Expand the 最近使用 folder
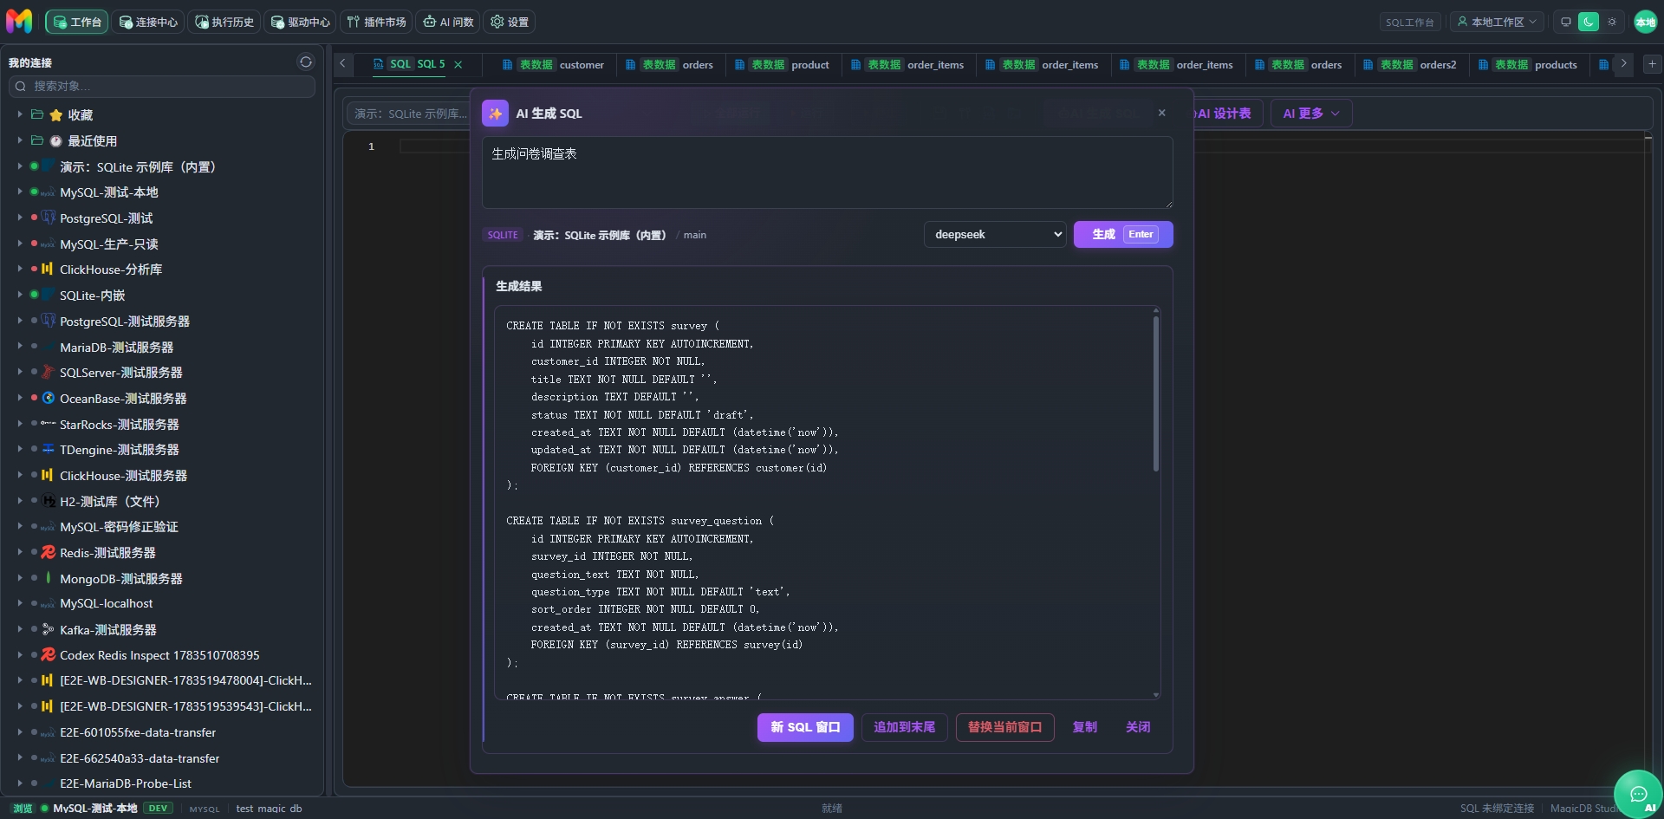 [20, 140]
